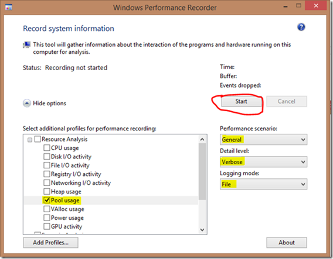333x259 pixels.
Task: Minimize the Performance Recorder window
Action: [x=286, y=6]
